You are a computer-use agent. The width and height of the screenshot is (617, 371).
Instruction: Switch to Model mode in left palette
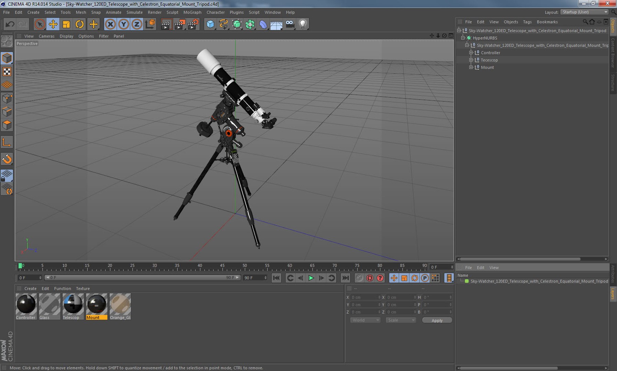[x=7, y=58]
